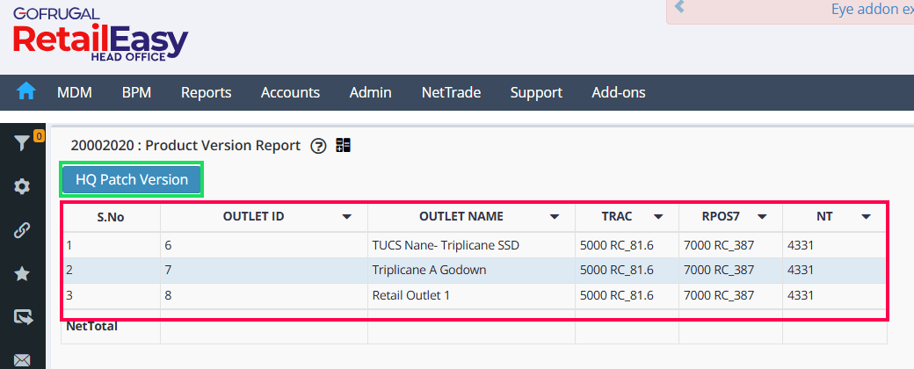Open favorites star in sidebar

[x=22, y=274]
